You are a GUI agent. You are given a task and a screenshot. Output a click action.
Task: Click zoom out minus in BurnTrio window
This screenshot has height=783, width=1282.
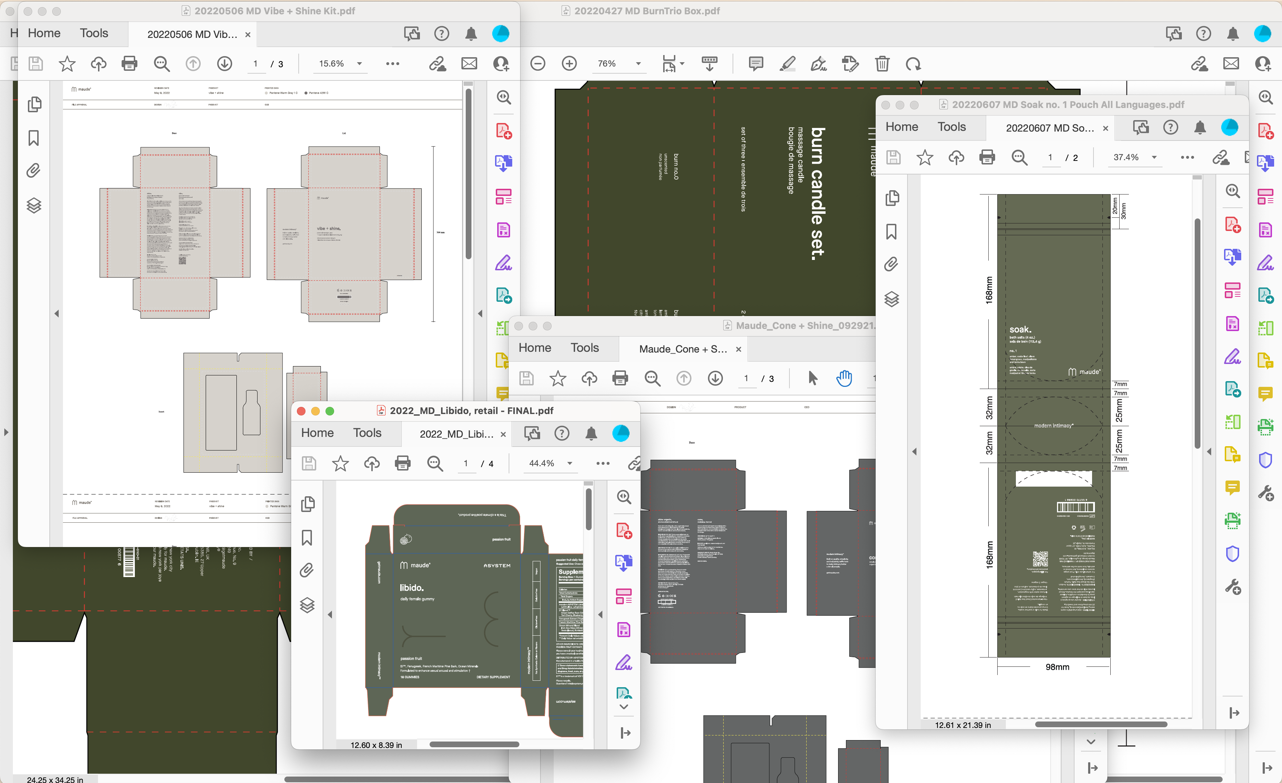tap(538, 63)
